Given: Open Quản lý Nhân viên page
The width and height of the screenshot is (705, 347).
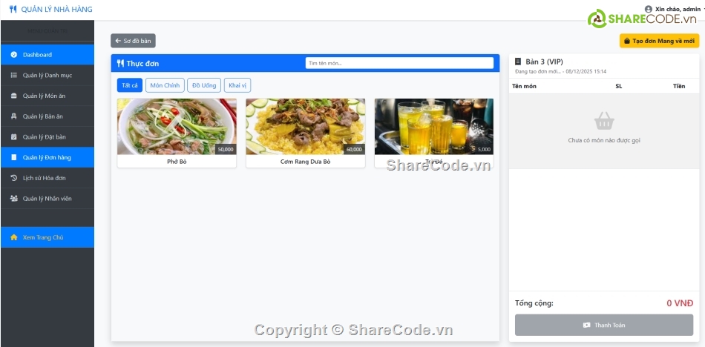Looking at the screenshot, I should pos(47,198).
